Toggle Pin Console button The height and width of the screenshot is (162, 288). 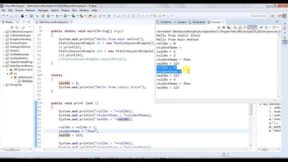click(261, 27)
